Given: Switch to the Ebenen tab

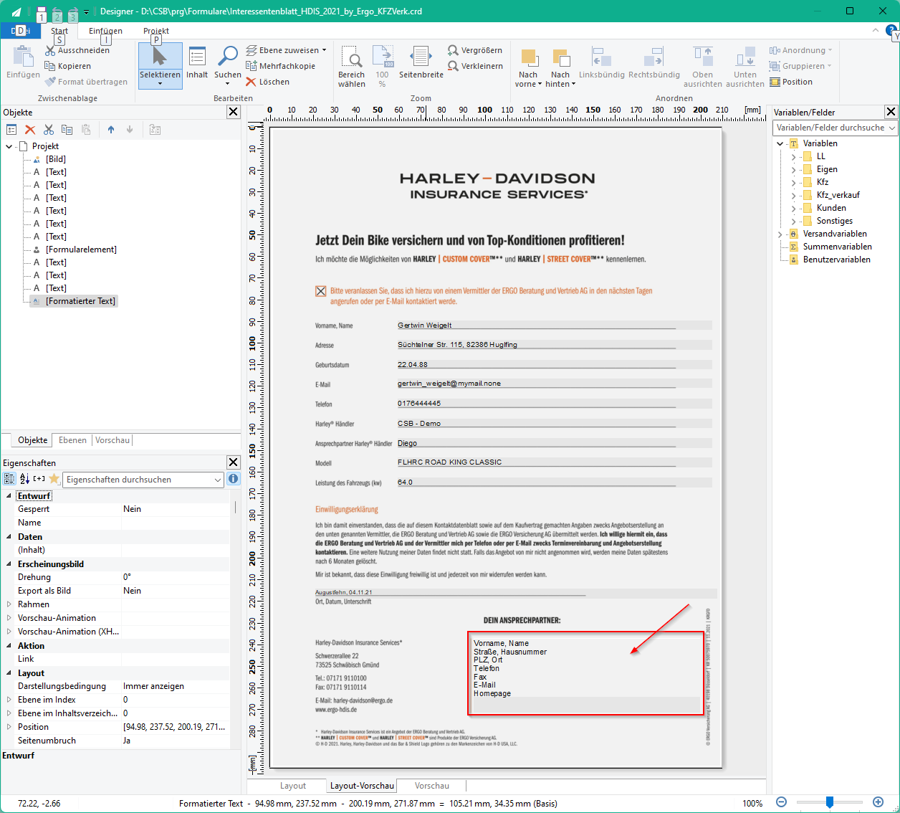Looking at the screenshot, I should point(72,440).
